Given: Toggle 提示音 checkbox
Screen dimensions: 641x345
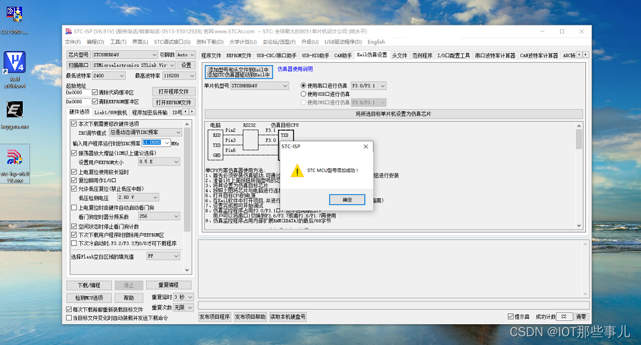Looking at the screenshot, I should [510, 316].
